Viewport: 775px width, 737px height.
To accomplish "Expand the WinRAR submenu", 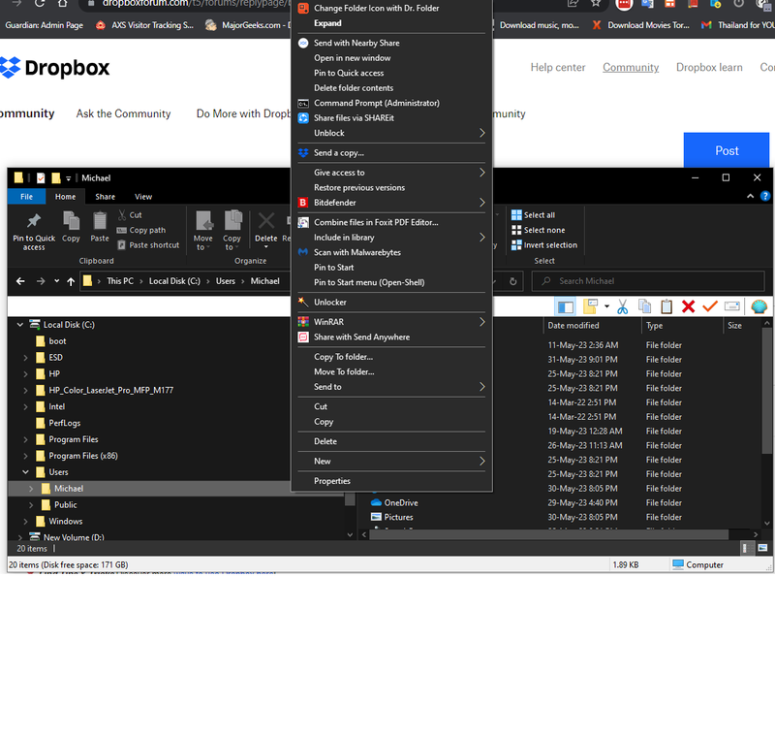I will point(391,322).
